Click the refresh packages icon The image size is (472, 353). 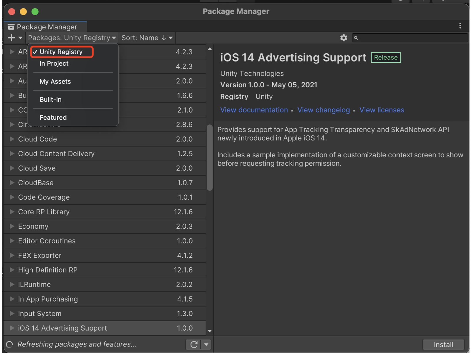[194, 344]
